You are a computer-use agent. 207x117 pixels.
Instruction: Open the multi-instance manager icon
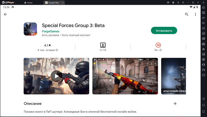point(203,39)
